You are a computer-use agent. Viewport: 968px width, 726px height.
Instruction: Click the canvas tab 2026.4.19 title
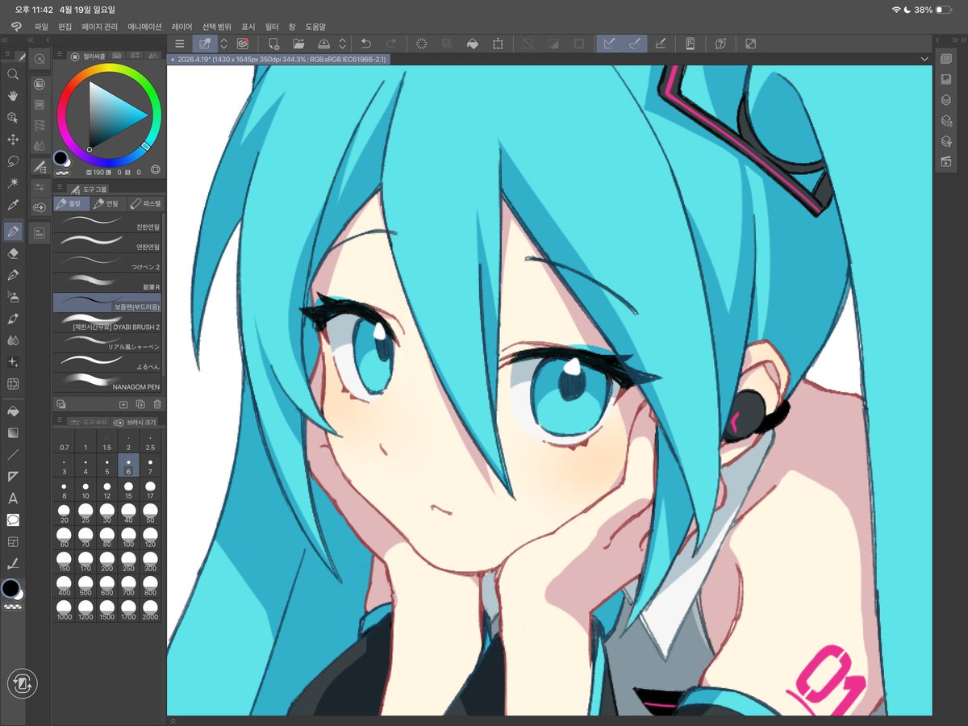pyautogui.click(x=280, y=59)
